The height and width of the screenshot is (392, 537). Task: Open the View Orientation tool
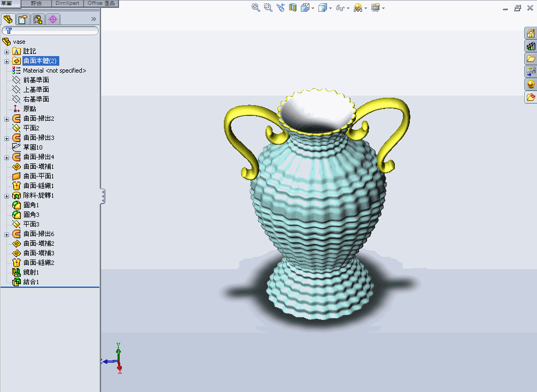tap(306, 7)
